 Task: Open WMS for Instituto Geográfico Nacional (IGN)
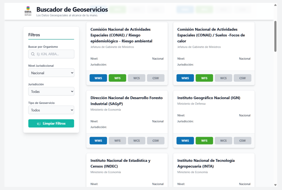185,141
